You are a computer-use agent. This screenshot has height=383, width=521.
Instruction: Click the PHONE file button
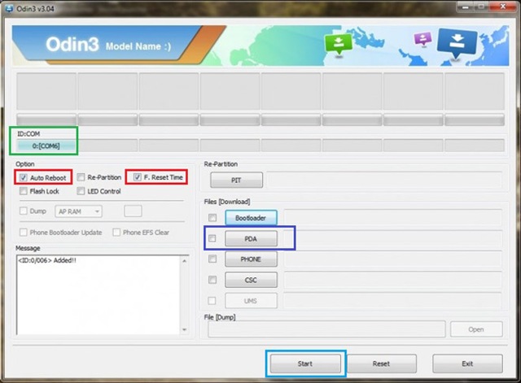(x=251, y=259)
